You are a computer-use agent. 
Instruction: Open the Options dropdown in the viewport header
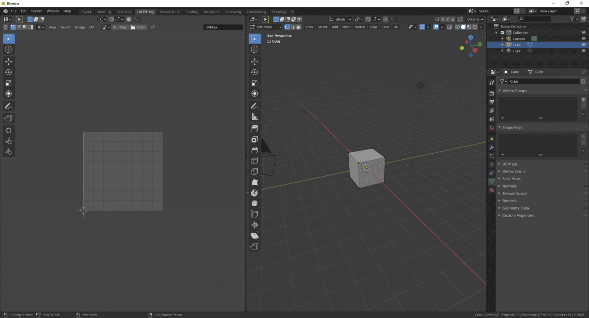point(474,19)
